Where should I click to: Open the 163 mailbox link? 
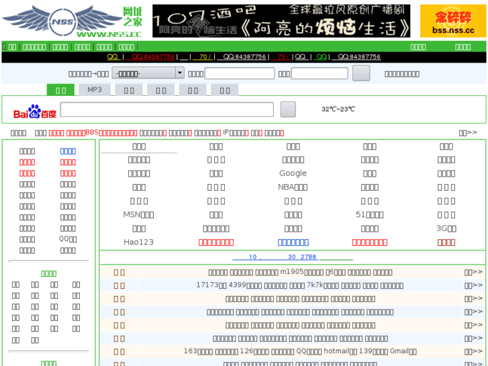pos(198,351)
